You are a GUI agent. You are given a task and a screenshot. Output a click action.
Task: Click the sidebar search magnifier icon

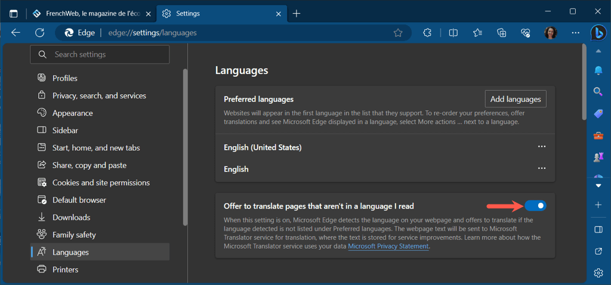click(598, 92)
